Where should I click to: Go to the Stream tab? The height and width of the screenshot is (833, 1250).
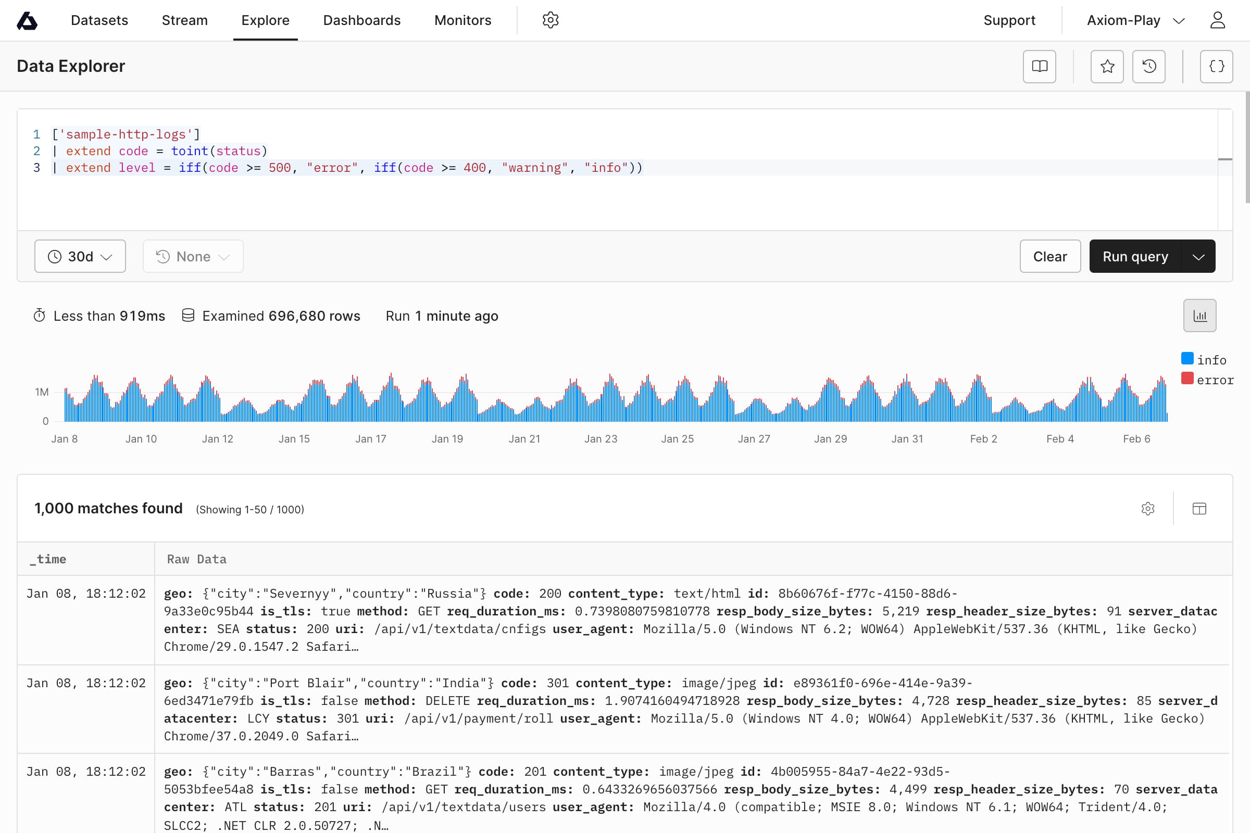[x=184, y=20]
